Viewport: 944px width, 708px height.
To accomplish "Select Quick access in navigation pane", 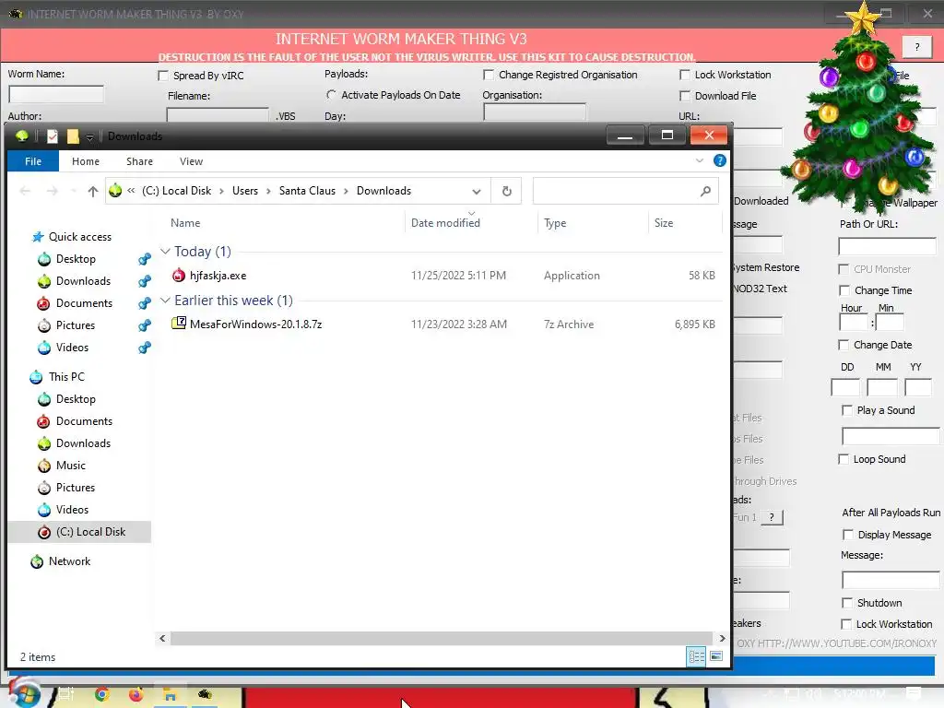I will pyautogui.click(x=79, y=237).
